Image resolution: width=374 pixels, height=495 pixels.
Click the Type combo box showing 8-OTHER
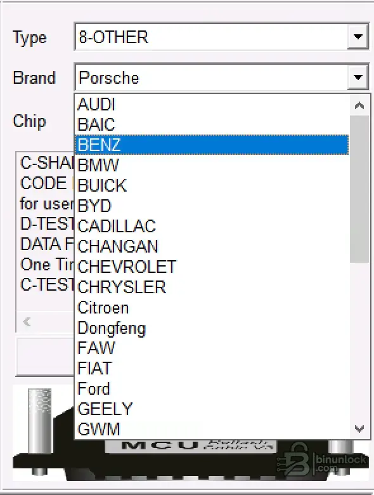(222, 37)
